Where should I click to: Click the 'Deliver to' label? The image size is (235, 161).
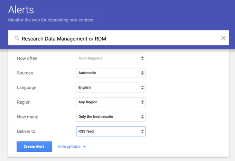[x=26, y=131]
